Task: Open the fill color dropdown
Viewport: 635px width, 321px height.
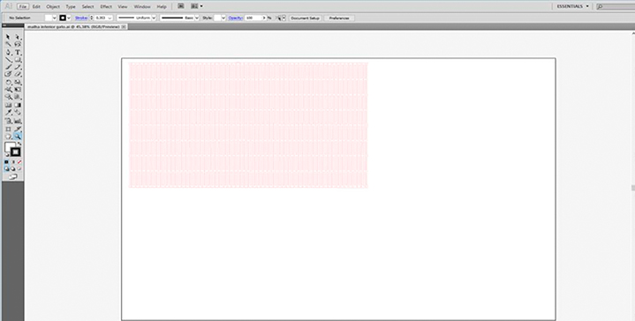Action: coord(54,19)
